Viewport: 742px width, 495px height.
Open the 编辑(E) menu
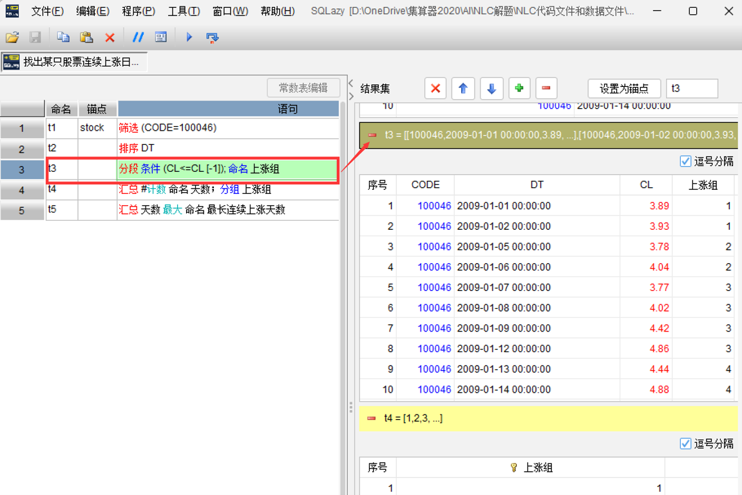pyautogui.click(x=93, y=11)
